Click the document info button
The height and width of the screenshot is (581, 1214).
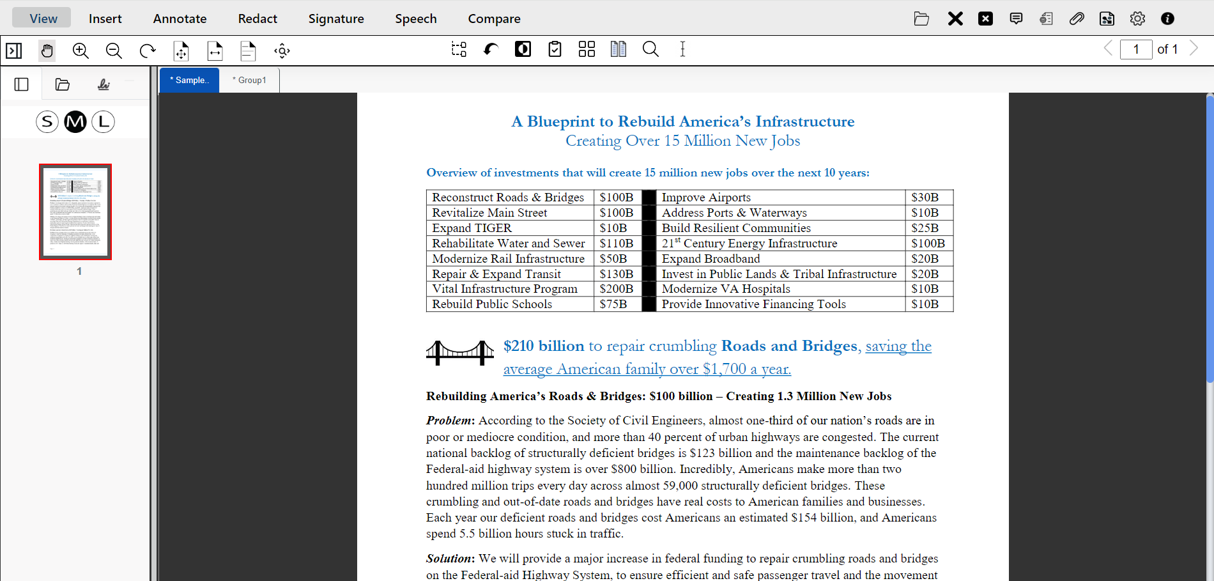1167,19
